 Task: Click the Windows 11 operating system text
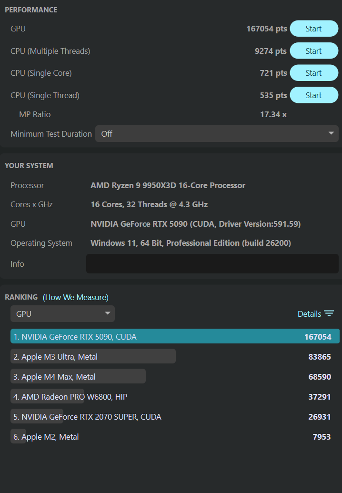[x=191, y=243]
